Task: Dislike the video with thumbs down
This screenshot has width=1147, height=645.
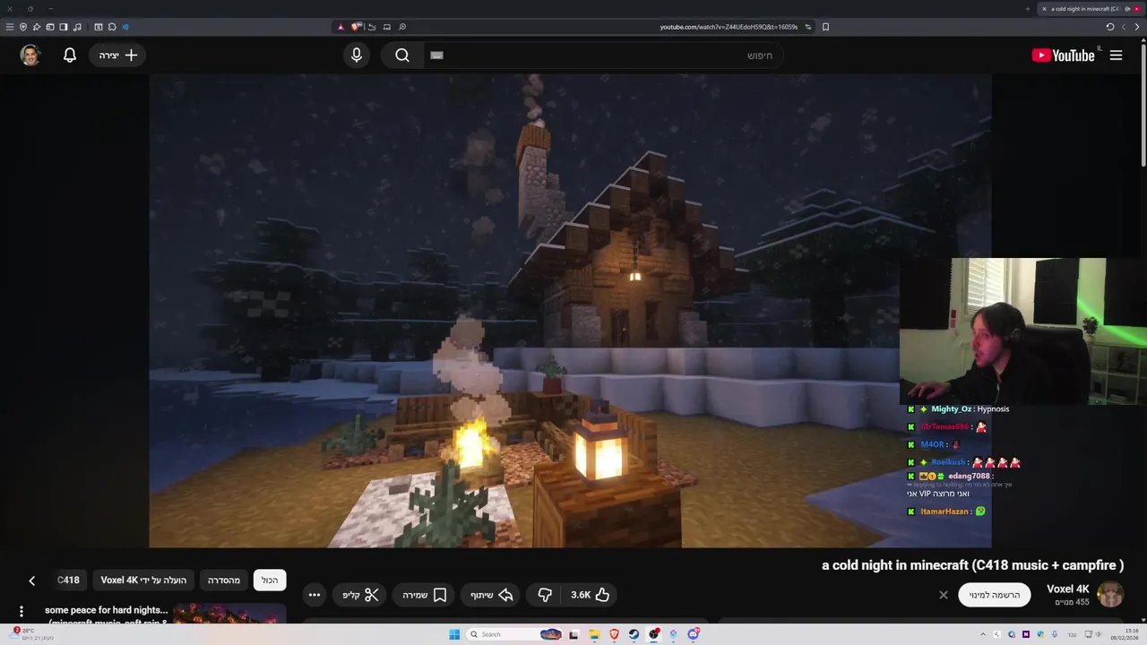Action: pos(545,595)
